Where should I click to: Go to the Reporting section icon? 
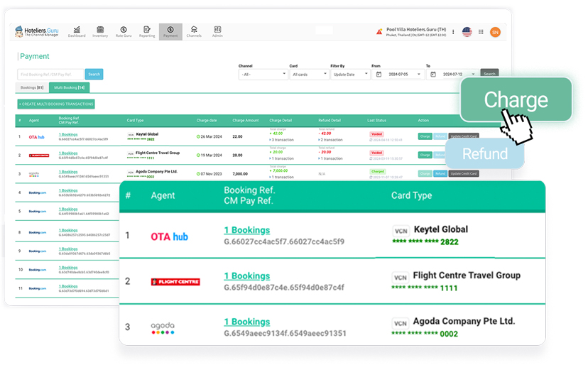coord(147,31)
